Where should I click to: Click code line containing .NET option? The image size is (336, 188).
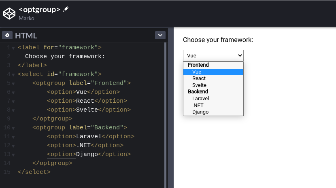click(x=85, y=145)
